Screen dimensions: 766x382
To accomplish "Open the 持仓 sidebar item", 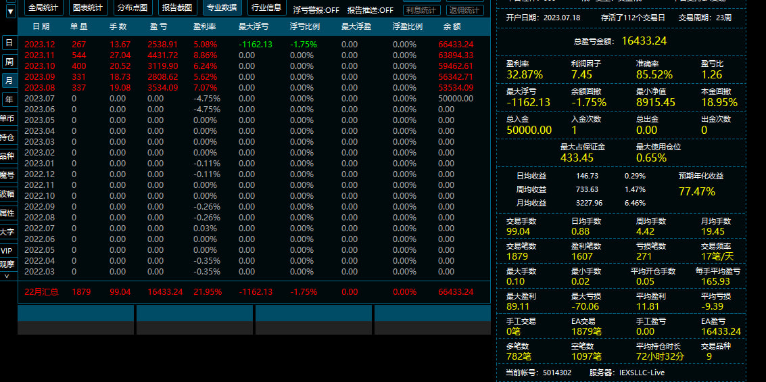I will (x=7, y=137).
